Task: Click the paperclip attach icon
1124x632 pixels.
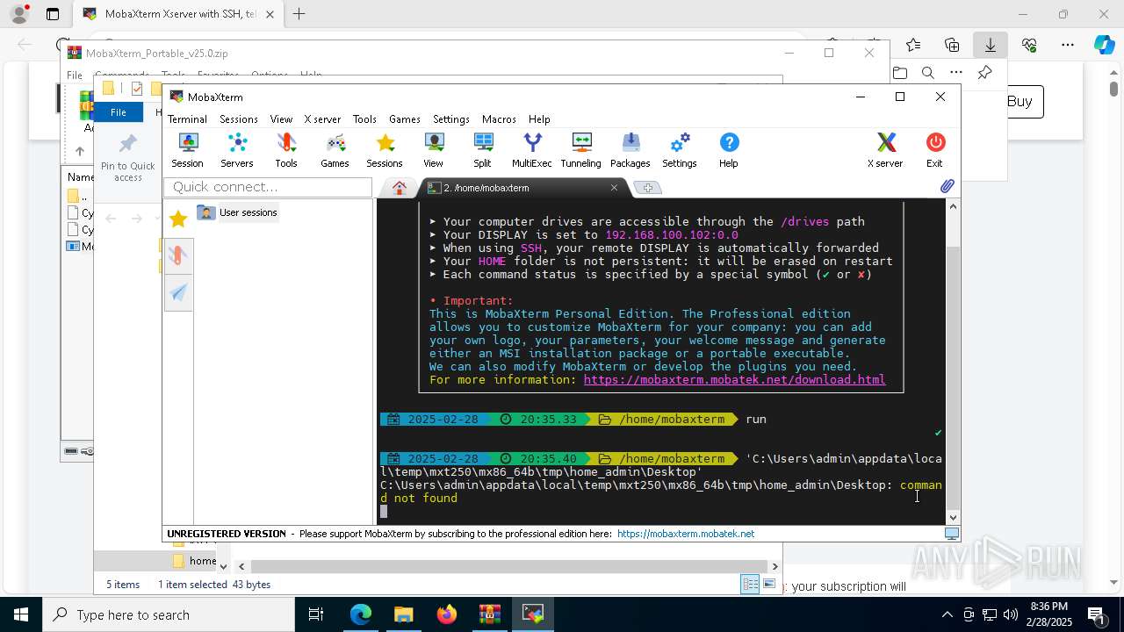Action: tap(947, 186)
